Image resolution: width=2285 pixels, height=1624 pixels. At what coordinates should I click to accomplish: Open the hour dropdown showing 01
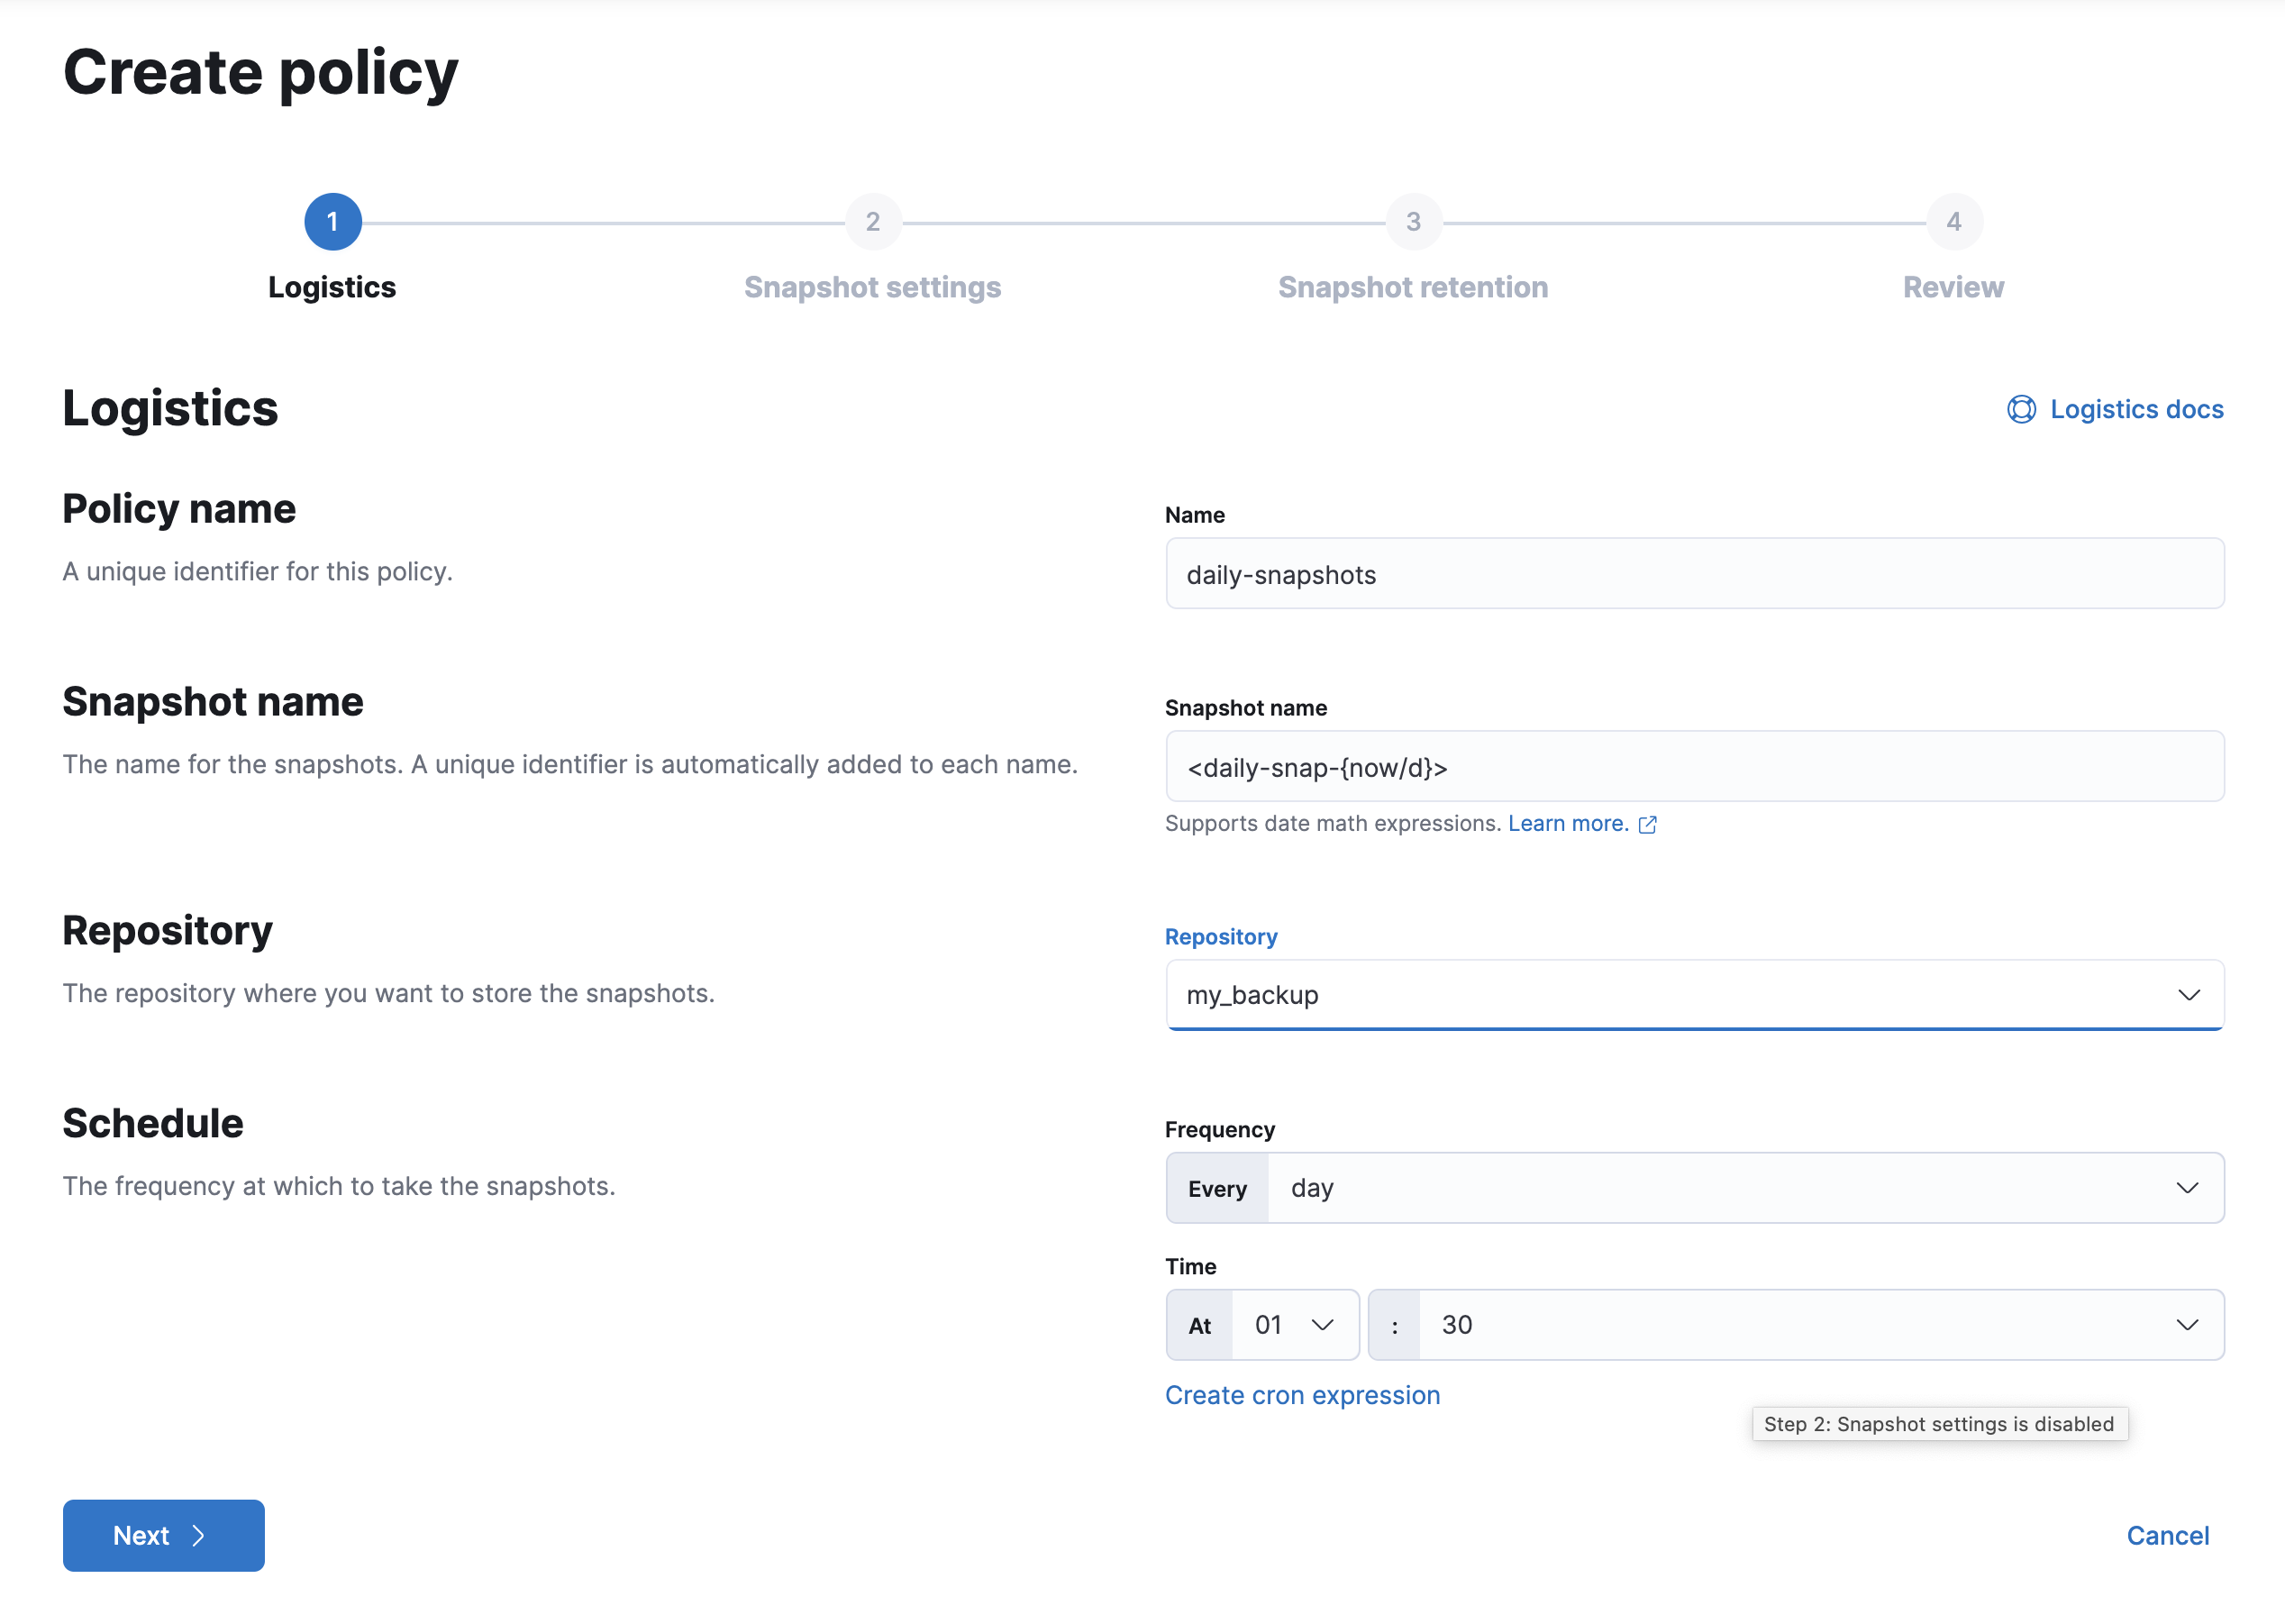pyautogui.click(x=1295, y=1325)
